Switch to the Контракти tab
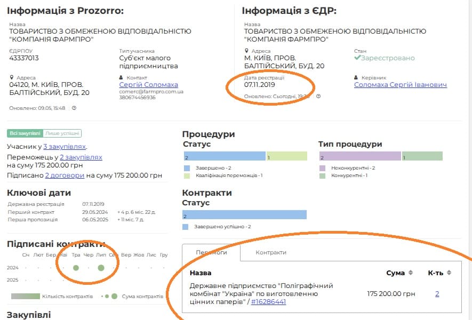 click(x=271, y=252)
